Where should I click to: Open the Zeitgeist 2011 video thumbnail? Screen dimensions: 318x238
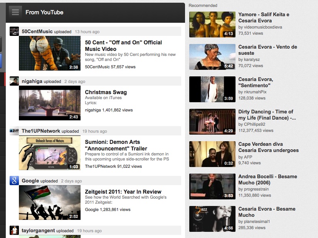click(x=50, y=203)
